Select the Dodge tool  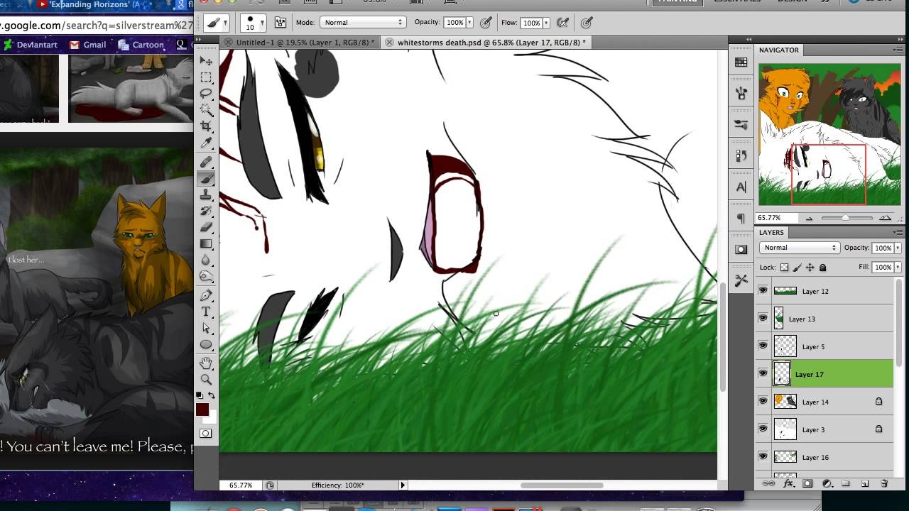click(x=206, y=277)
